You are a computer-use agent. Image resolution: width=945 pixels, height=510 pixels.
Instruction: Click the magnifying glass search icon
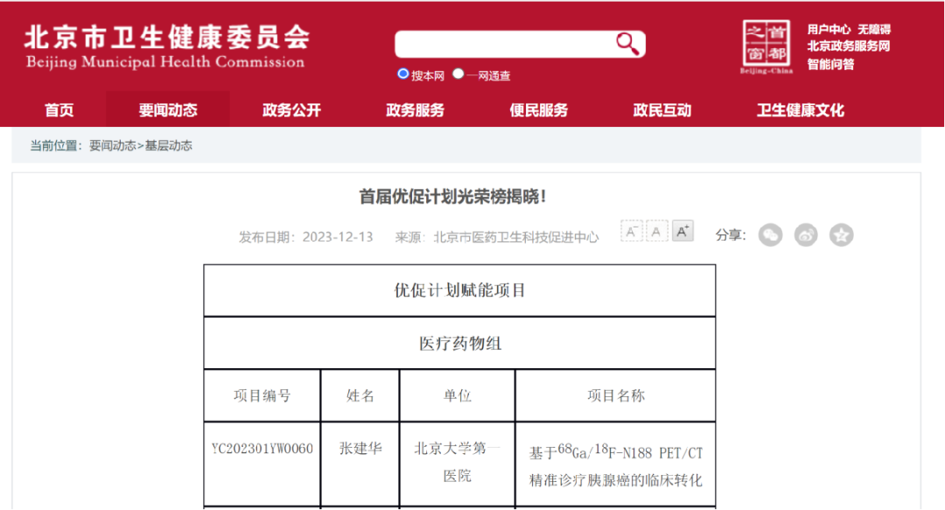626,43
